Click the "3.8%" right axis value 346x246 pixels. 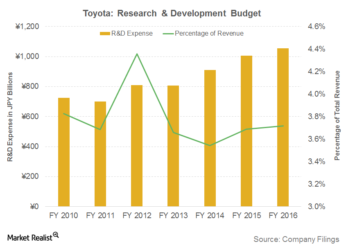click(317, 117)
